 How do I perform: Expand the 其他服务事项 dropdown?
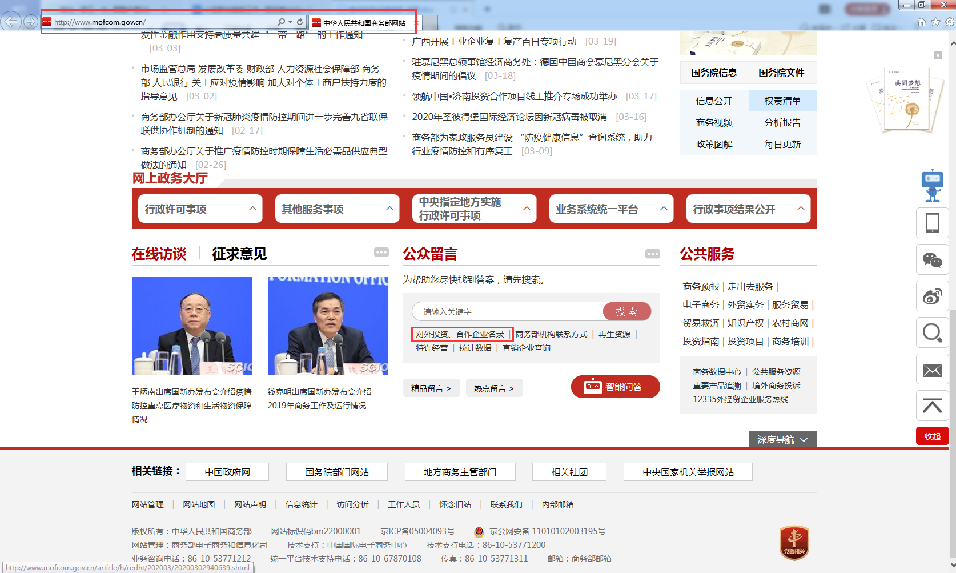click(x=337, y=209)
